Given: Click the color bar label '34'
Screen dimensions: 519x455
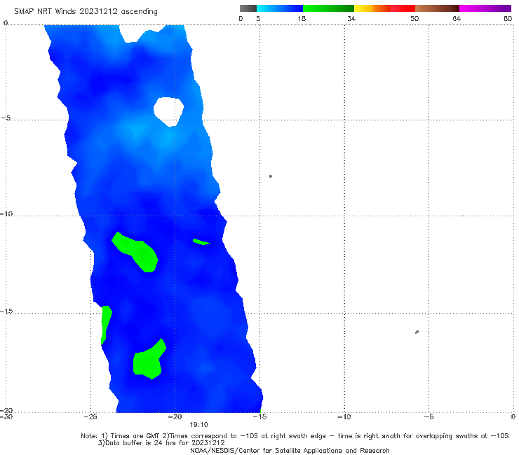Looking at the screenshot, I should tap(351, 18).
